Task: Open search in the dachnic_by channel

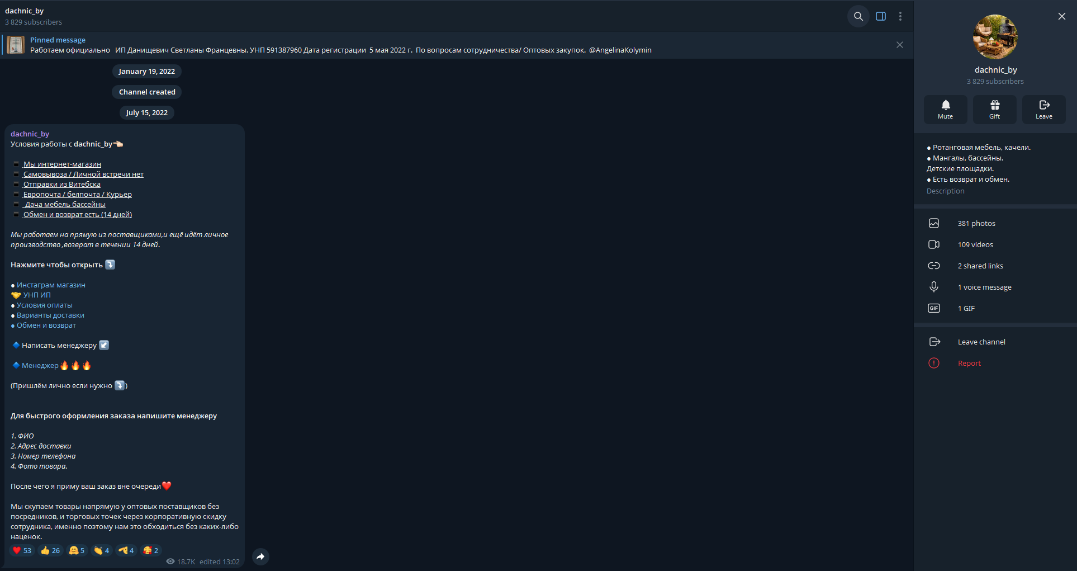Action: click(x=858, y=16)
